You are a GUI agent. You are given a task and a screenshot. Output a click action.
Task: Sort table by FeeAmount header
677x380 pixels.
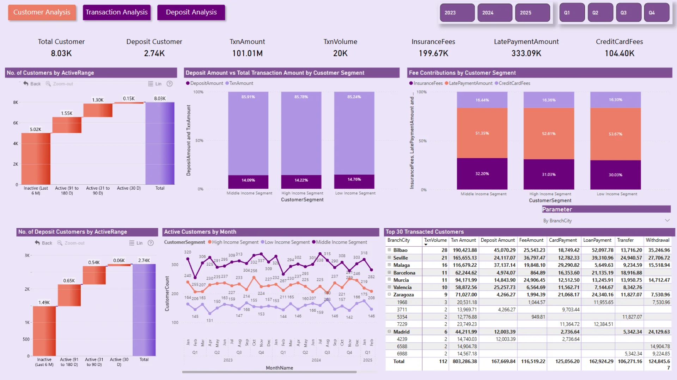pos(531,240)
